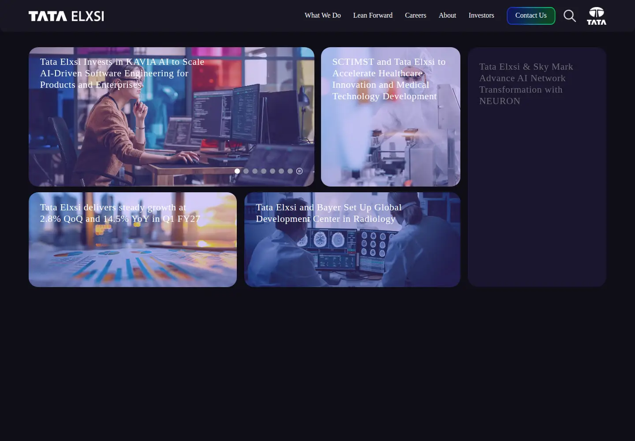Open the Q1 FY27 growth headline
Image resolution: width=635 pixels, height=441 pixels.
pyautogui.click(x=120, y=213)
